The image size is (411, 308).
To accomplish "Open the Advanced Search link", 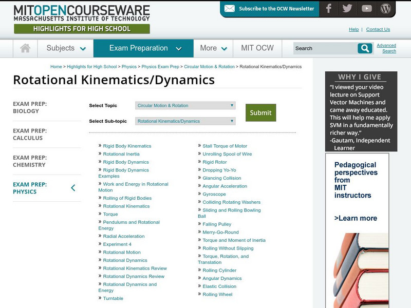I will point(386,48).
